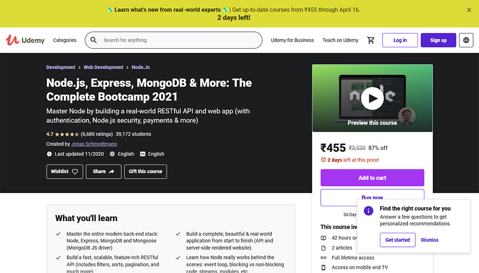Click Gift this course
The height and width of the screenshot is (273, 479).
(146, 171)
